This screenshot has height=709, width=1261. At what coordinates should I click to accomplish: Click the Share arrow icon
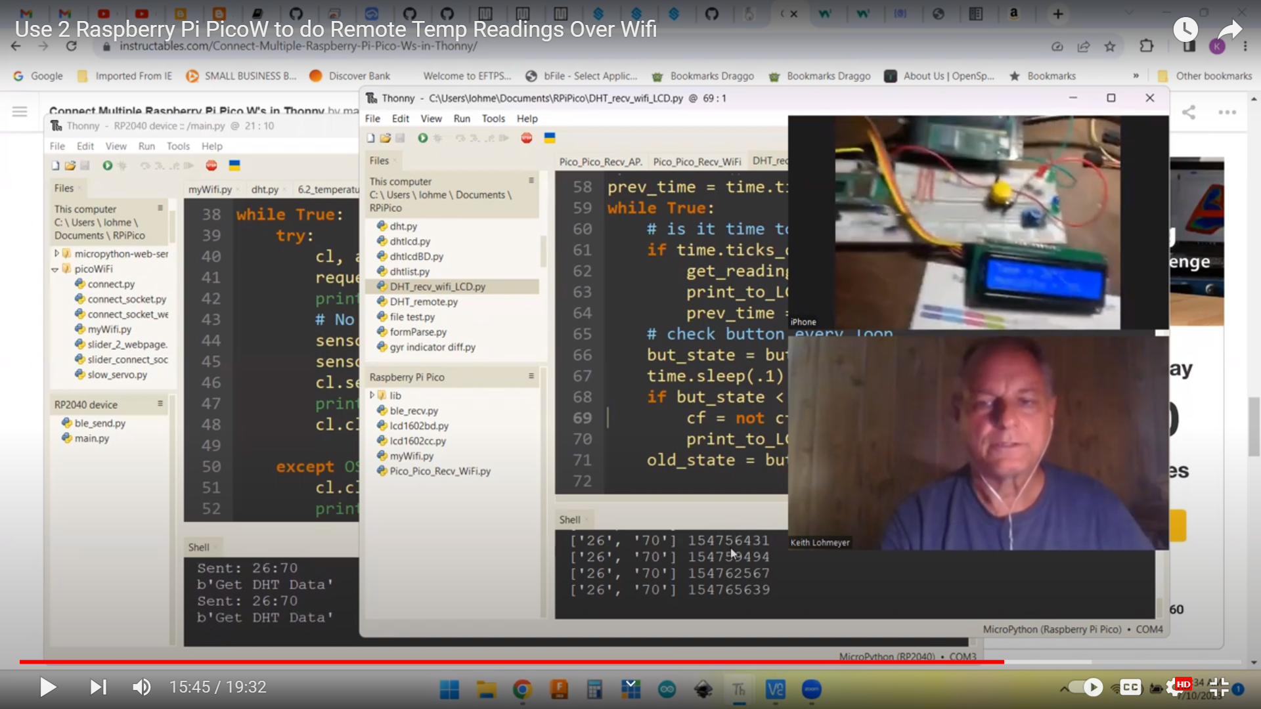(x=1229, y=30)
